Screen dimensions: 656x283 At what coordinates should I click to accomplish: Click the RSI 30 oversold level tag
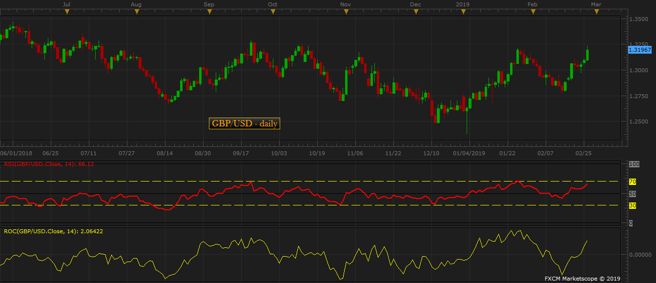(632, 206)
